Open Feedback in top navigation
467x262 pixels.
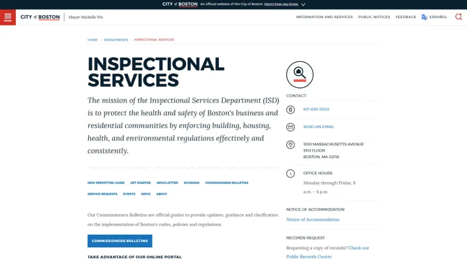point(406,17)
